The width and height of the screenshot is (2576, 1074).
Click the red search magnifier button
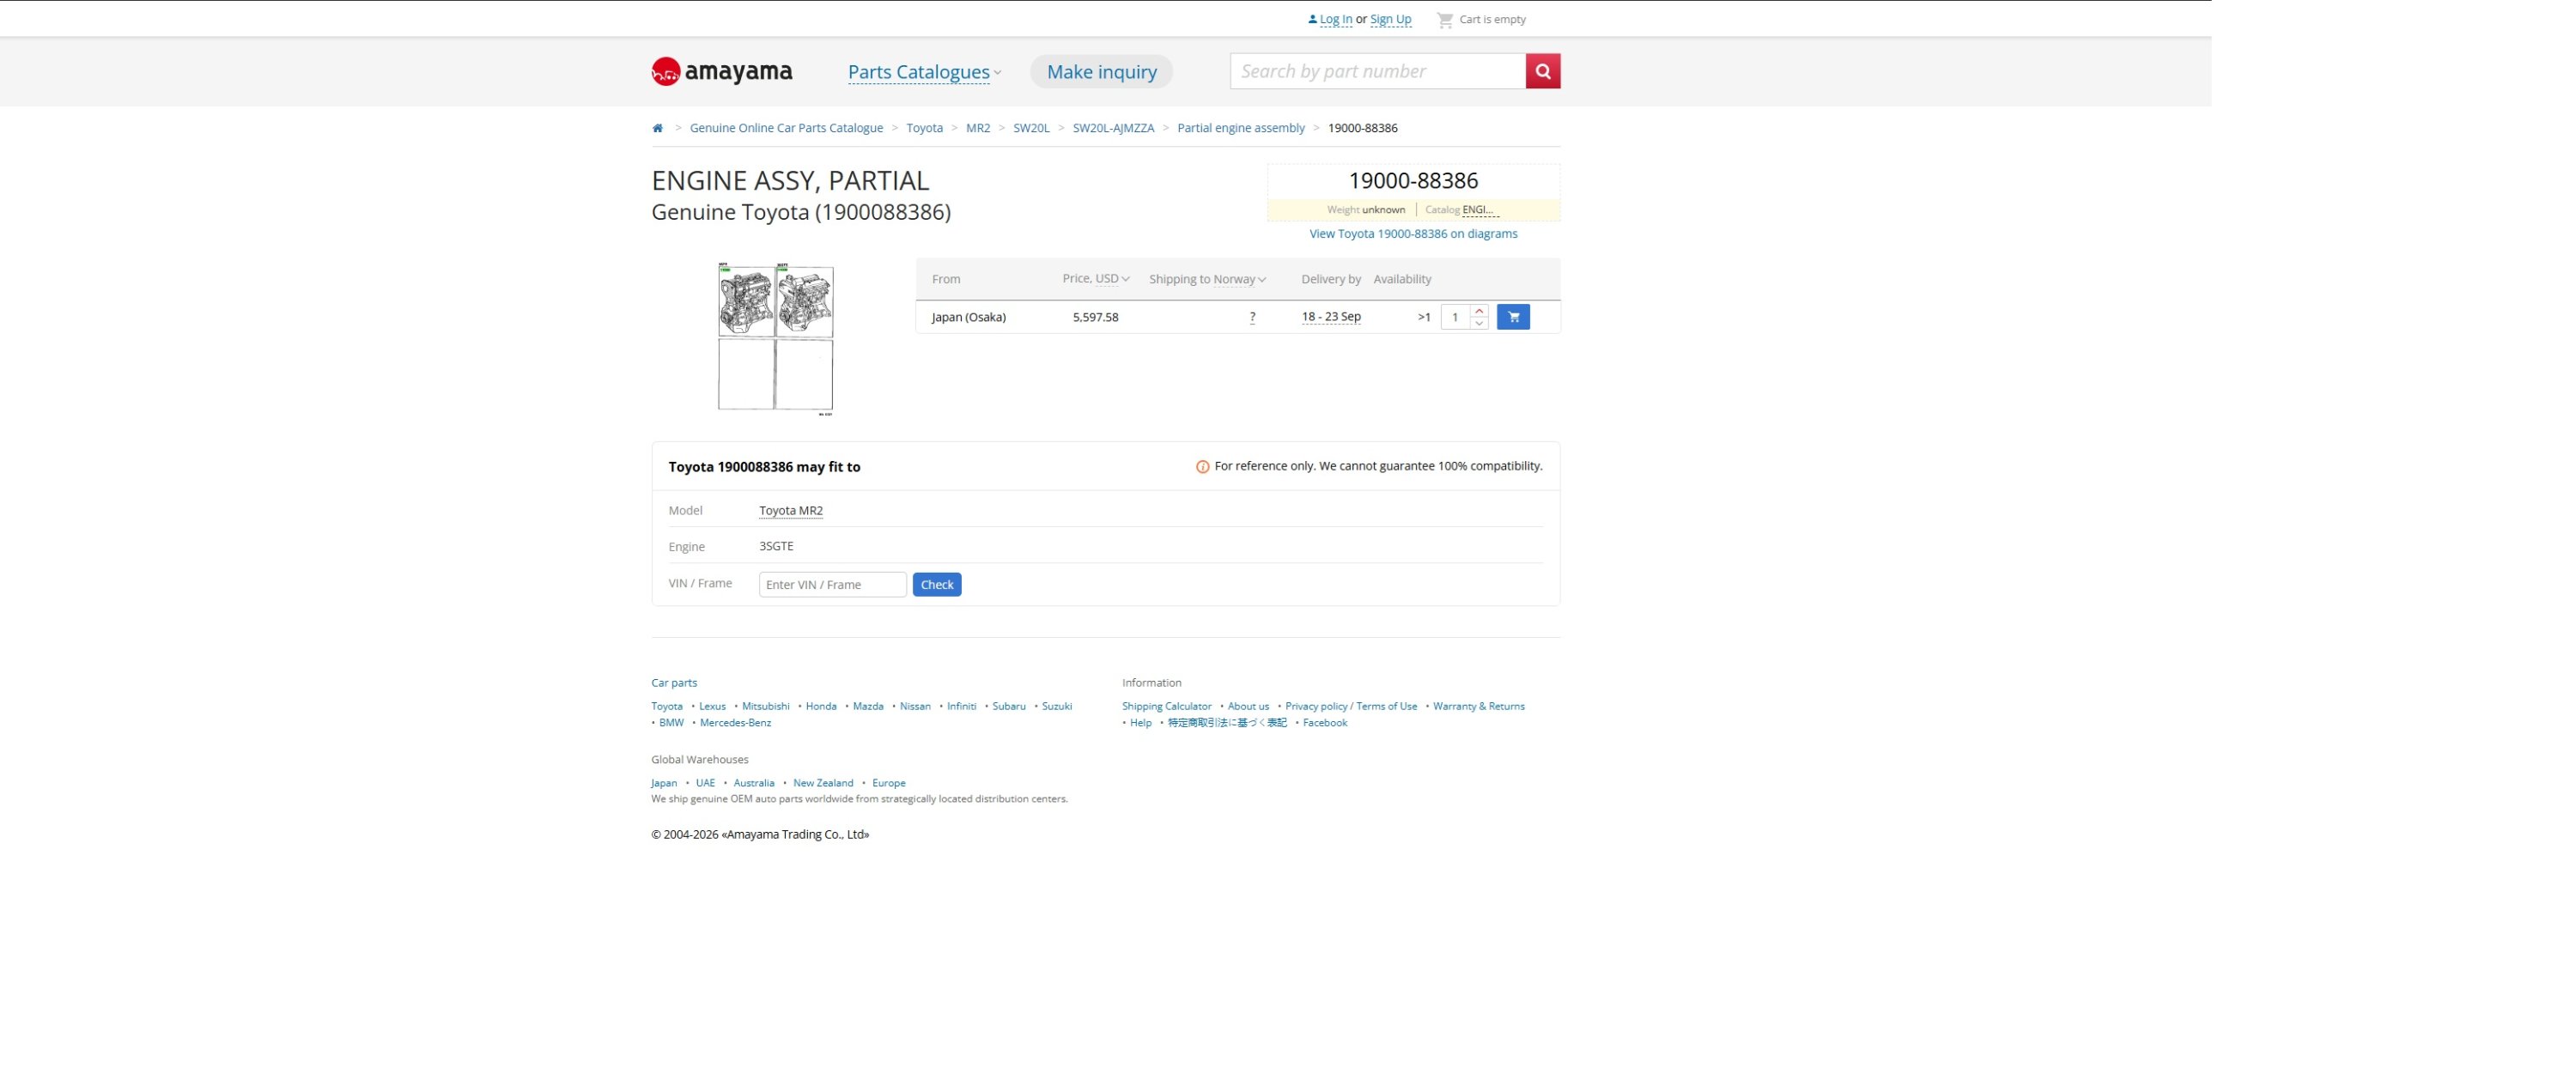click(x=1542, y=71)
